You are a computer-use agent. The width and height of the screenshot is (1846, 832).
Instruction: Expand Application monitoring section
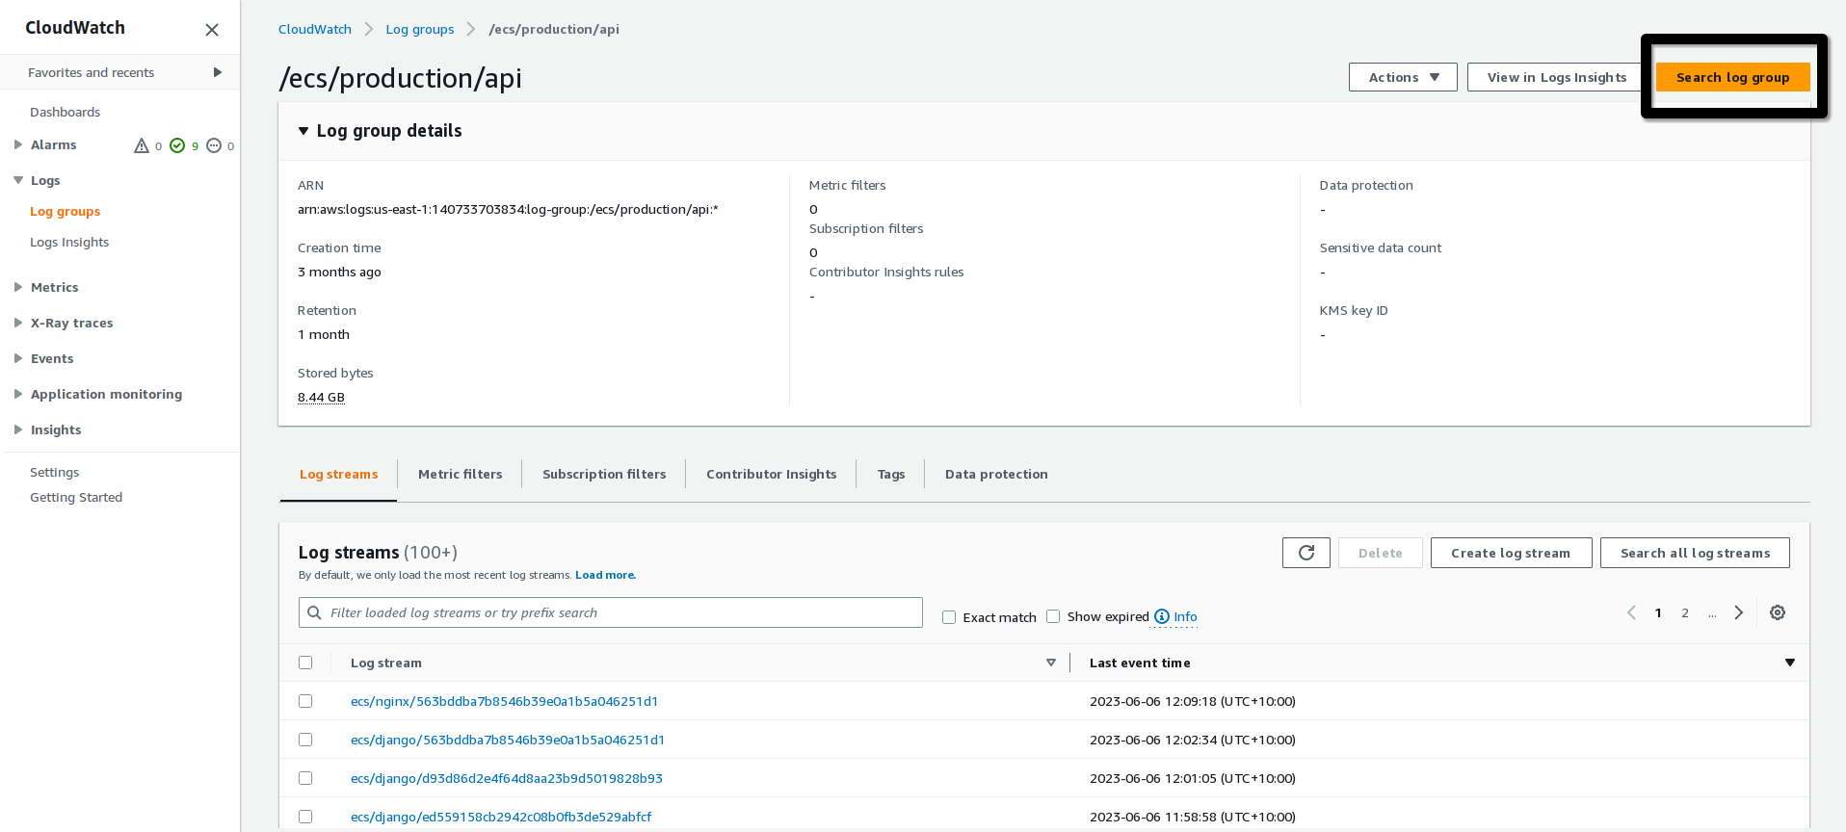(x=18, y=394)
